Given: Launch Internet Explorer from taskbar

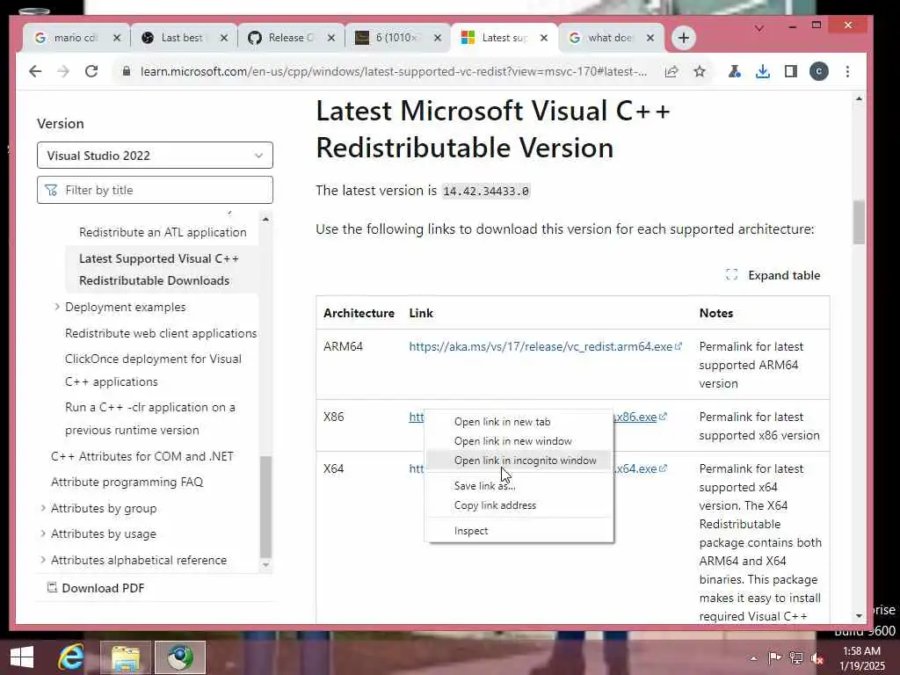Looking at the screenshot, I should pyautogui.click(x=71, y=657).
